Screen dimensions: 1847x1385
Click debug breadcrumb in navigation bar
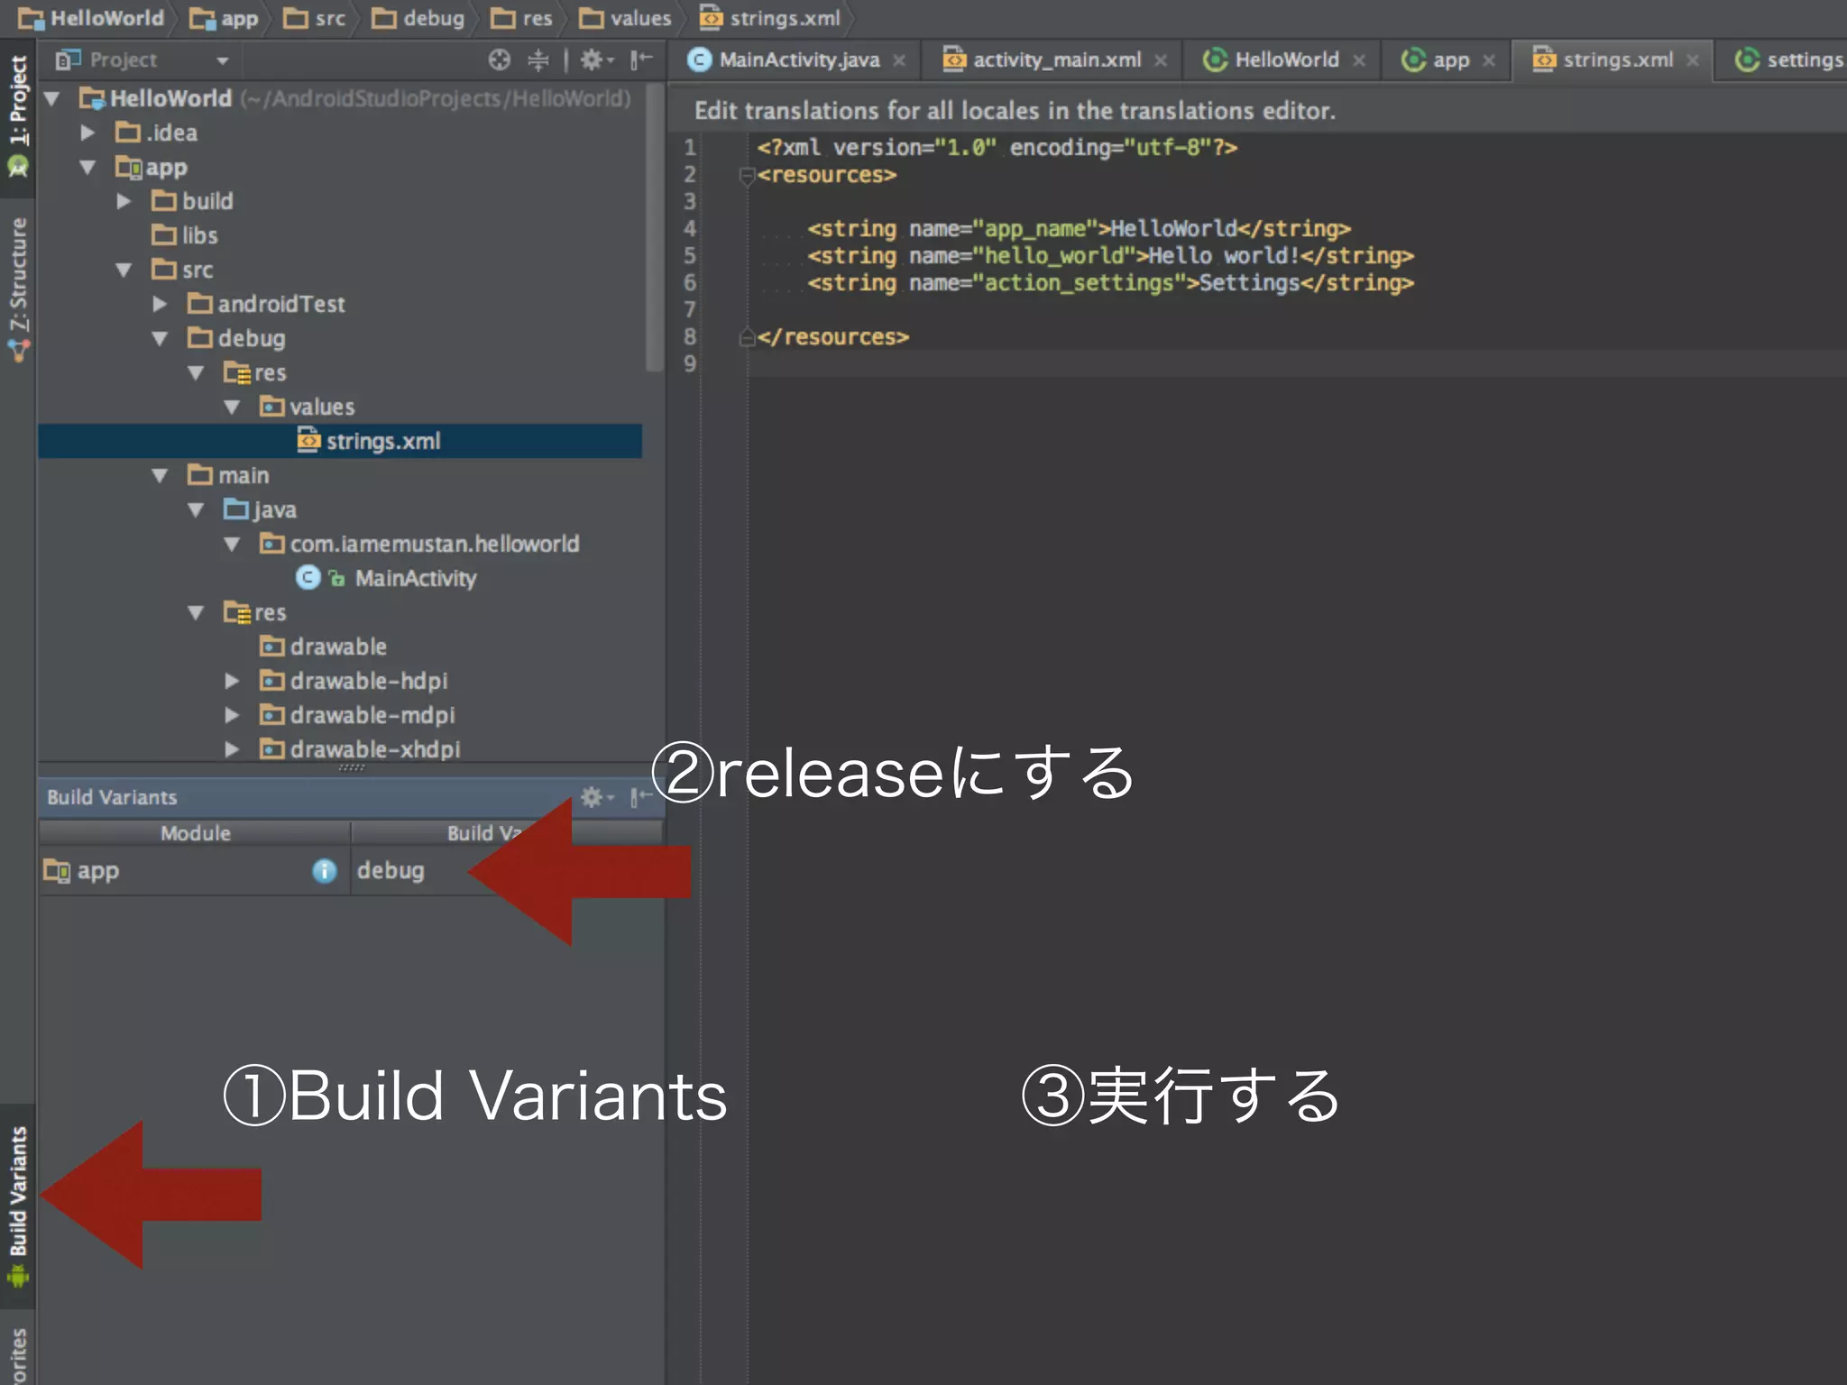[418, 18]
